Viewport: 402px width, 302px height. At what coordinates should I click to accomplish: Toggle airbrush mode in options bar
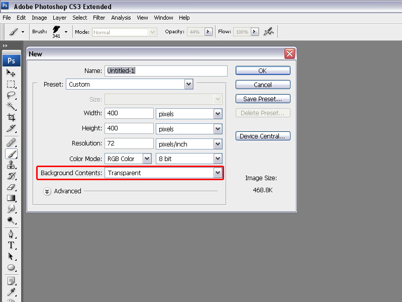(269, 32)
